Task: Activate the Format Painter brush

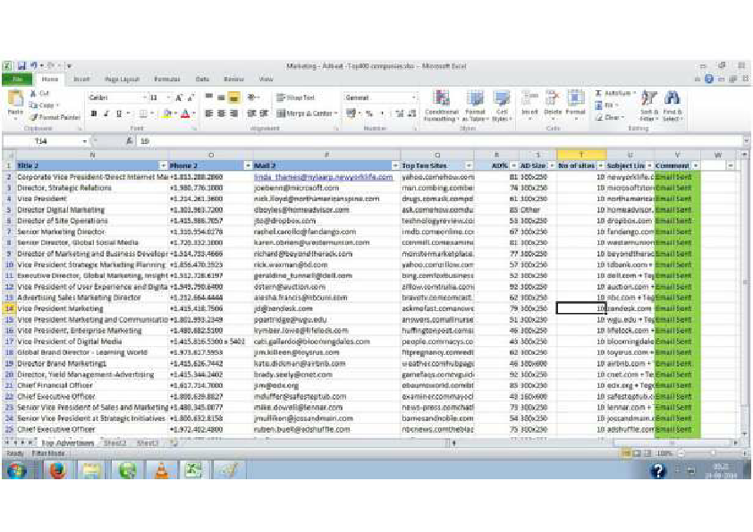Action: click(55, 117)
